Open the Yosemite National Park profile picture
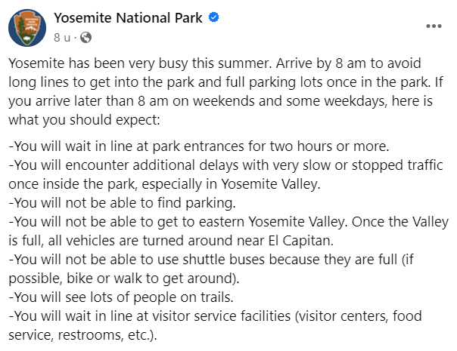This screenshot has width=457, height=351. 27,28
